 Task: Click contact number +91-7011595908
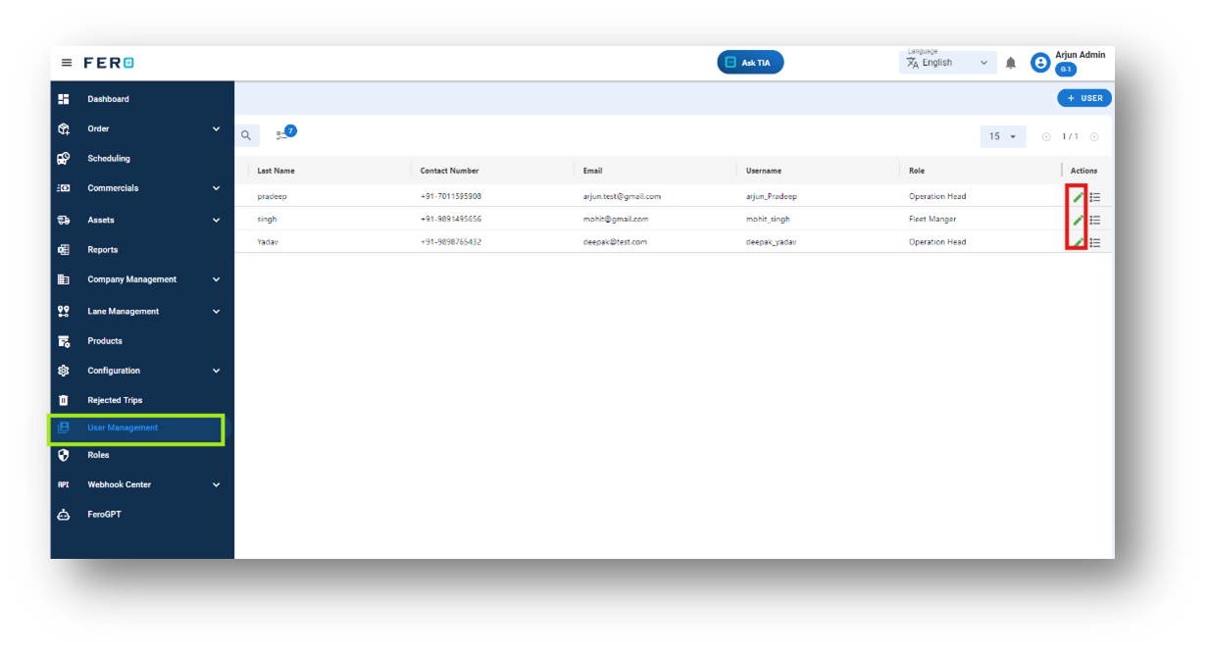[x=450, y=197]
